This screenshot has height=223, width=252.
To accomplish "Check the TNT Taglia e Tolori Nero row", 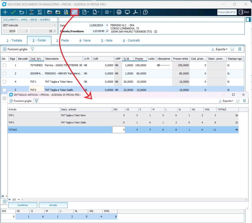I will click(x=4, y=82).
